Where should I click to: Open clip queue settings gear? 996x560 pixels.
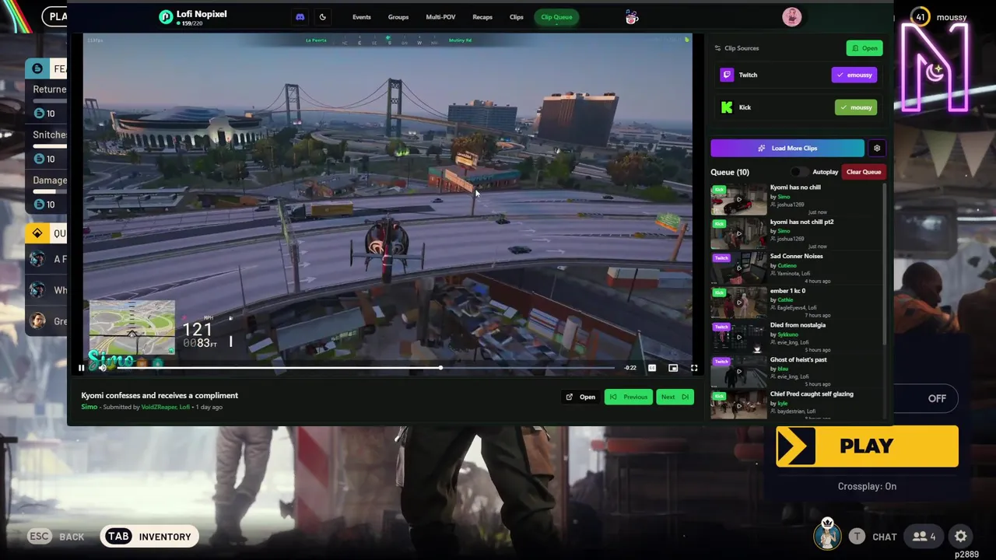click(877, 148)
